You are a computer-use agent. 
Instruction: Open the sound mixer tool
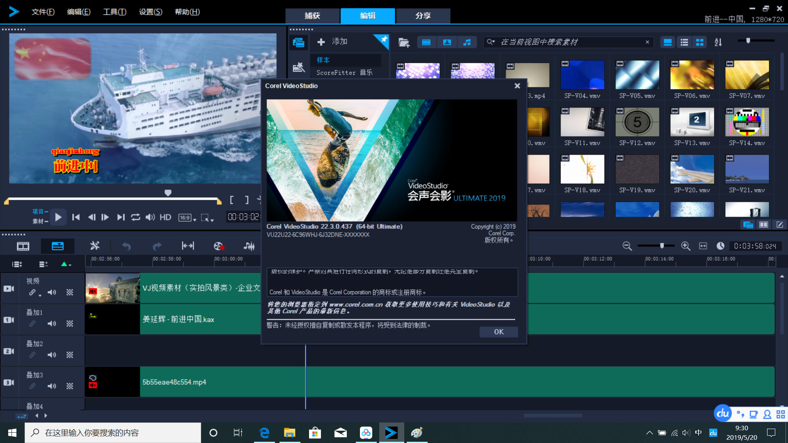click(249, 246)
